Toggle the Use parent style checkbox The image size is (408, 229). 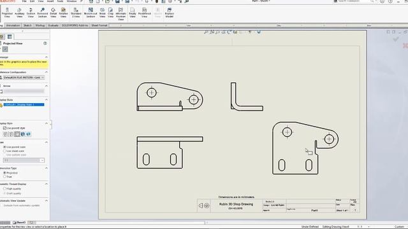coord(4,128)
